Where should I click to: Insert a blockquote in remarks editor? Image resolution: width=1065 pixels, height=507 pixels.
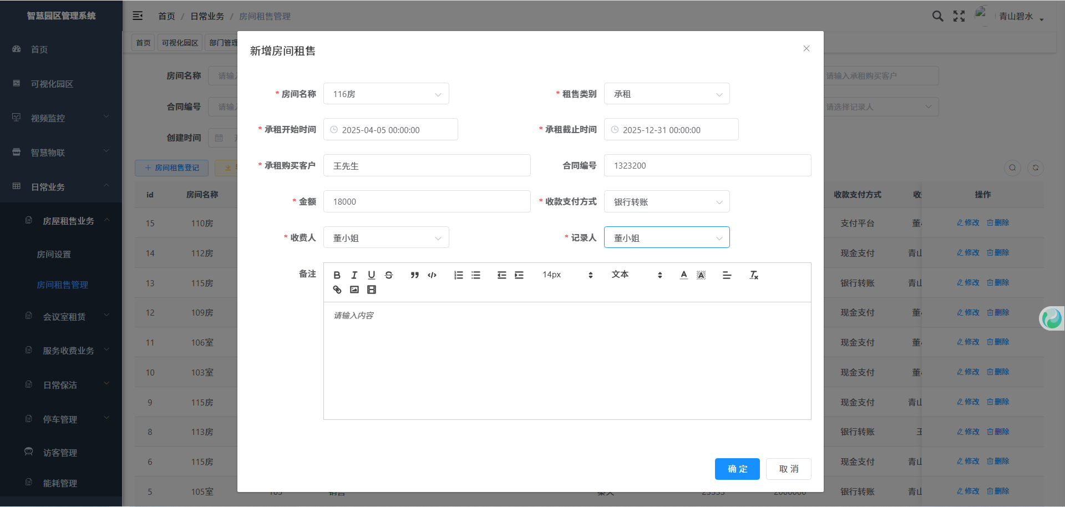[x=414, y=275]
